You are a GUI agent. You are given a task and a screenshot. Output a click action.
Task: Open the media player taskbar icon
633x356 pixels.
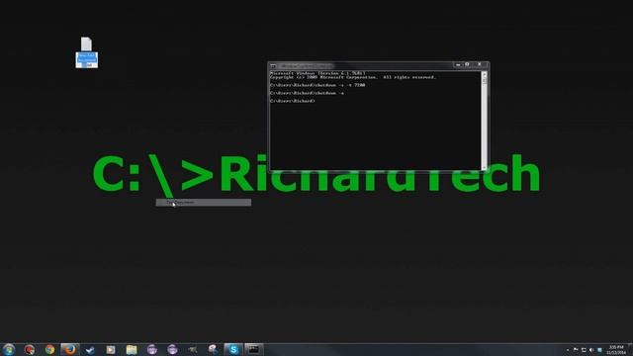pos(111,350)
